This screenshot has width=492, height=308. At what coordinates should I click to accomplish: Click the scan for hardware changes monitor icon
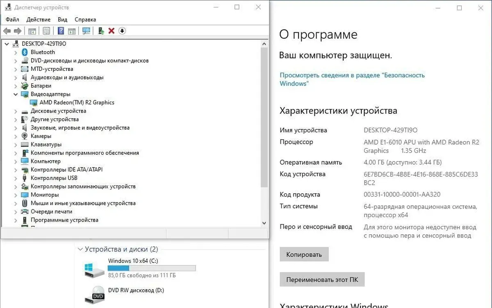pyautogui.click(x=86, y=31)
